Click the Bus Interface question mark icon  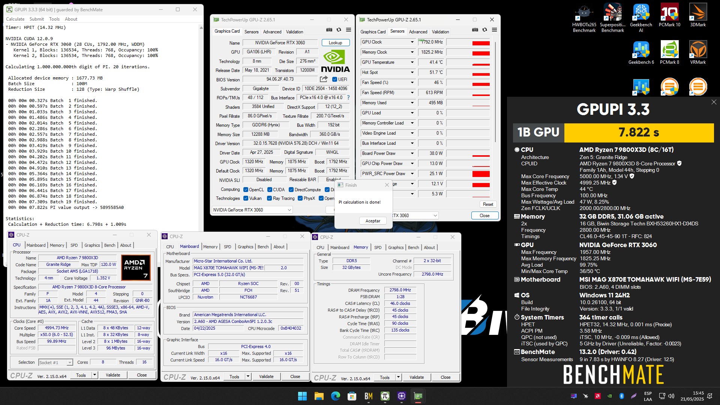(348, 97)
